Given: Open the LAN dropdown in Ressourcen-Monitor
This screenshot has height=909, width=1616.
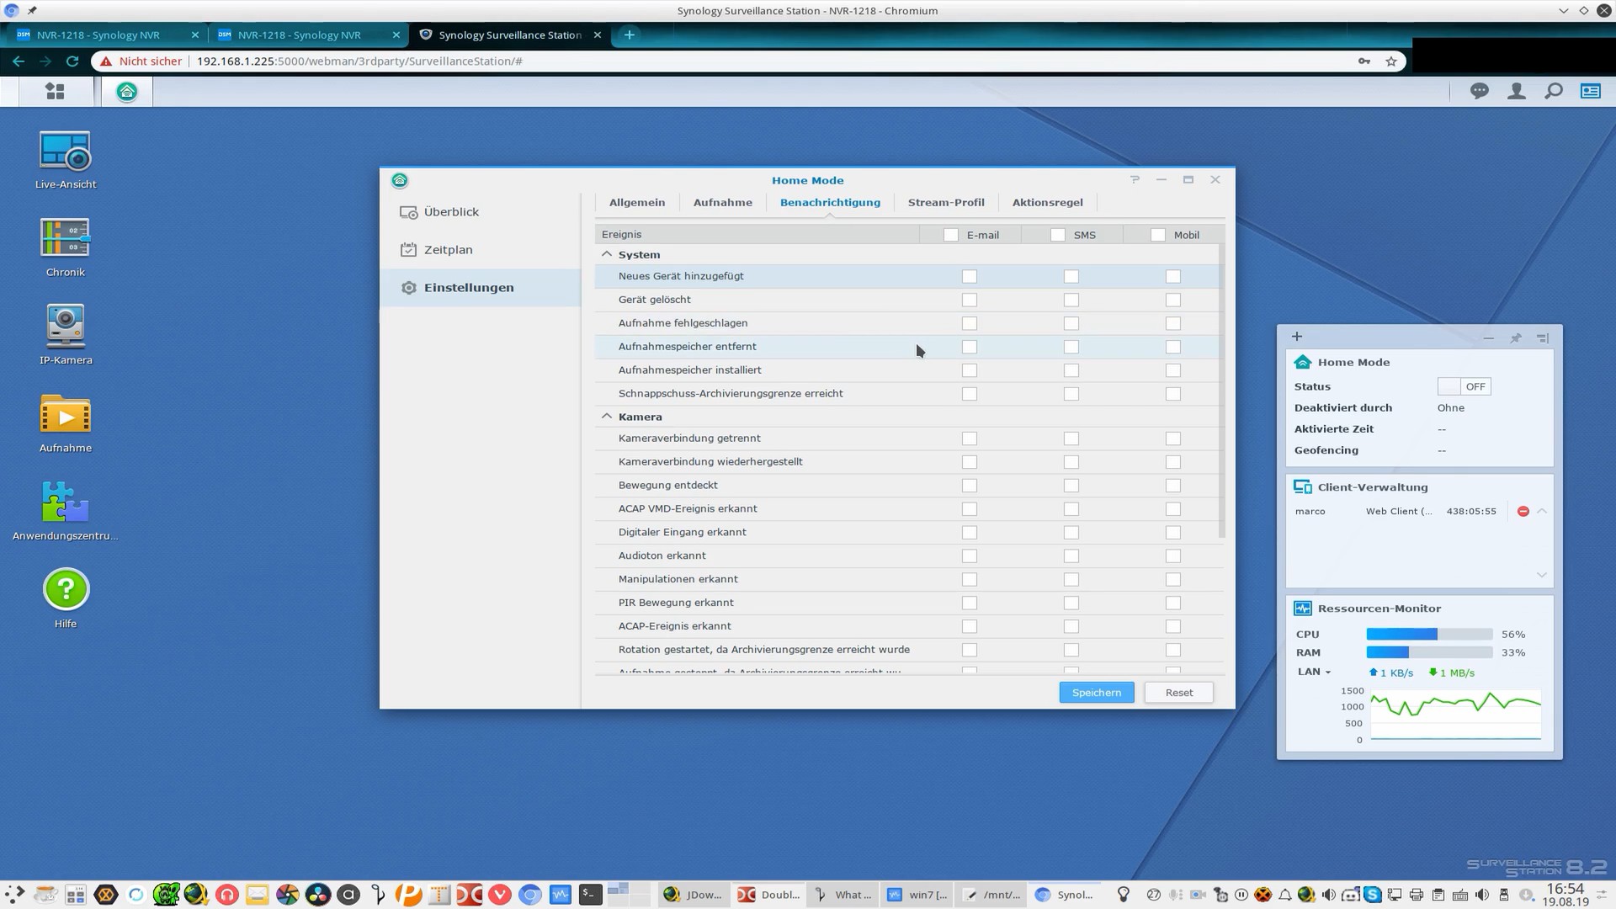Looking at the screenshot, I should (1315, 672).
